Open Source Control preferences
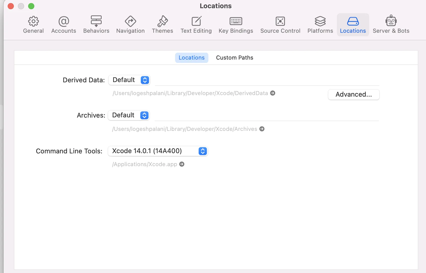This screenshot has height=273, width=426. [280, 25]
